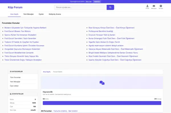Open the Yardım help icon
Image resolution: width=171 pixels, height=113 pixels.
point(161,7)
